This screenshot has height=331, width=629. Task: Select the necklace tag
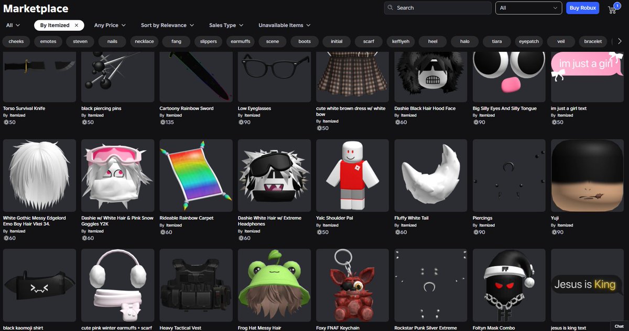click(144, 41)
